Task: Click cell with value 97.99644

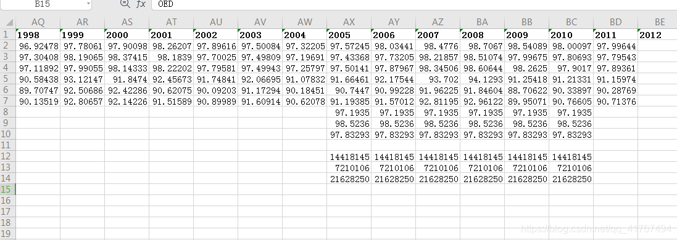Action: pyautogui.click(x=616, y=46)
